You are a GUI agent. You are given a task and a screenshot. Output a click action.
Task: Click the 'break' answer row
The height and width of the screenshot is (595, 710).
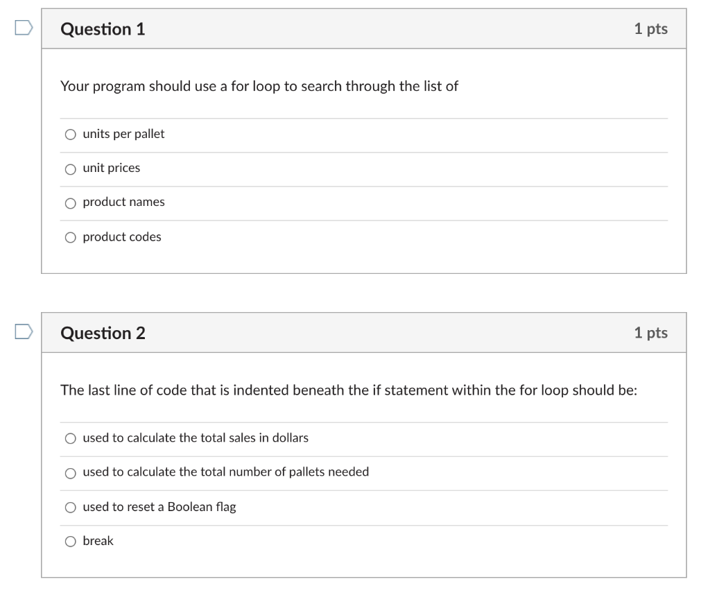pos(277,541)
